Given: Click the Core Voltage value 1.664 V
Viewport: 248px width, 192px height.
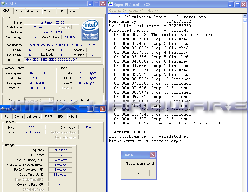Looking at the screenshot, I should pyautogui.click(x=70, y=37).
